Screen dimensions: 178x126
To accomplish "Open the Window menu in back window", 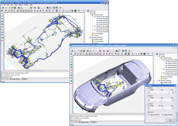I will coord(26,5).
